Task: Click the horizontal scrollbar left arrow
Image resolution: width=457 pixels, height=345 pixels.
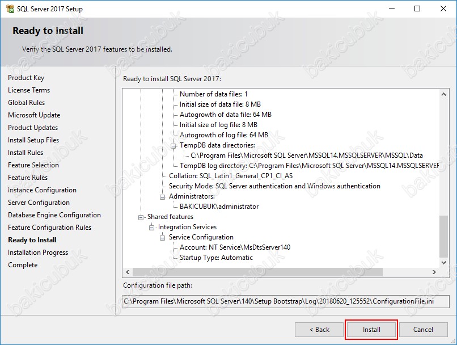Action: point(128,272)
